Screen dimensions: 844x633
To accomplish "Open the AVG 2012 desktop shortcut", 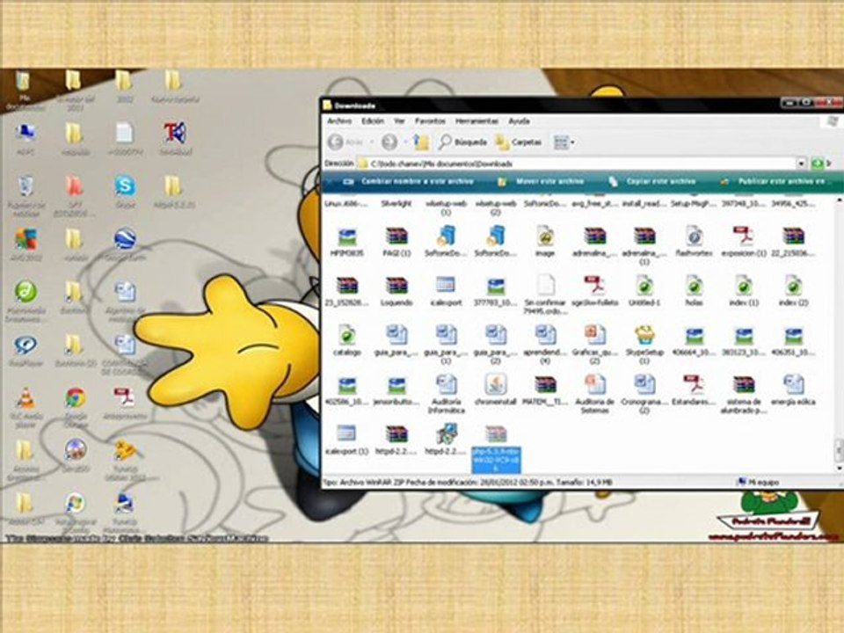I will [25, 245].
